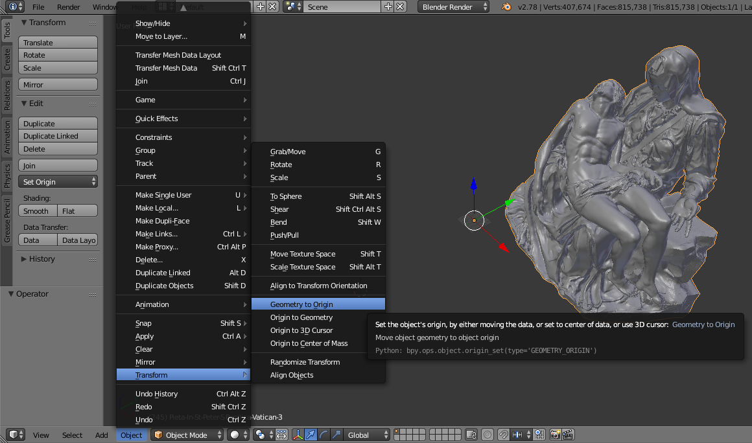This screenshot has height=443, width=752.
Task: Click the lock layers to scene icon
Action: coord(471,435)
